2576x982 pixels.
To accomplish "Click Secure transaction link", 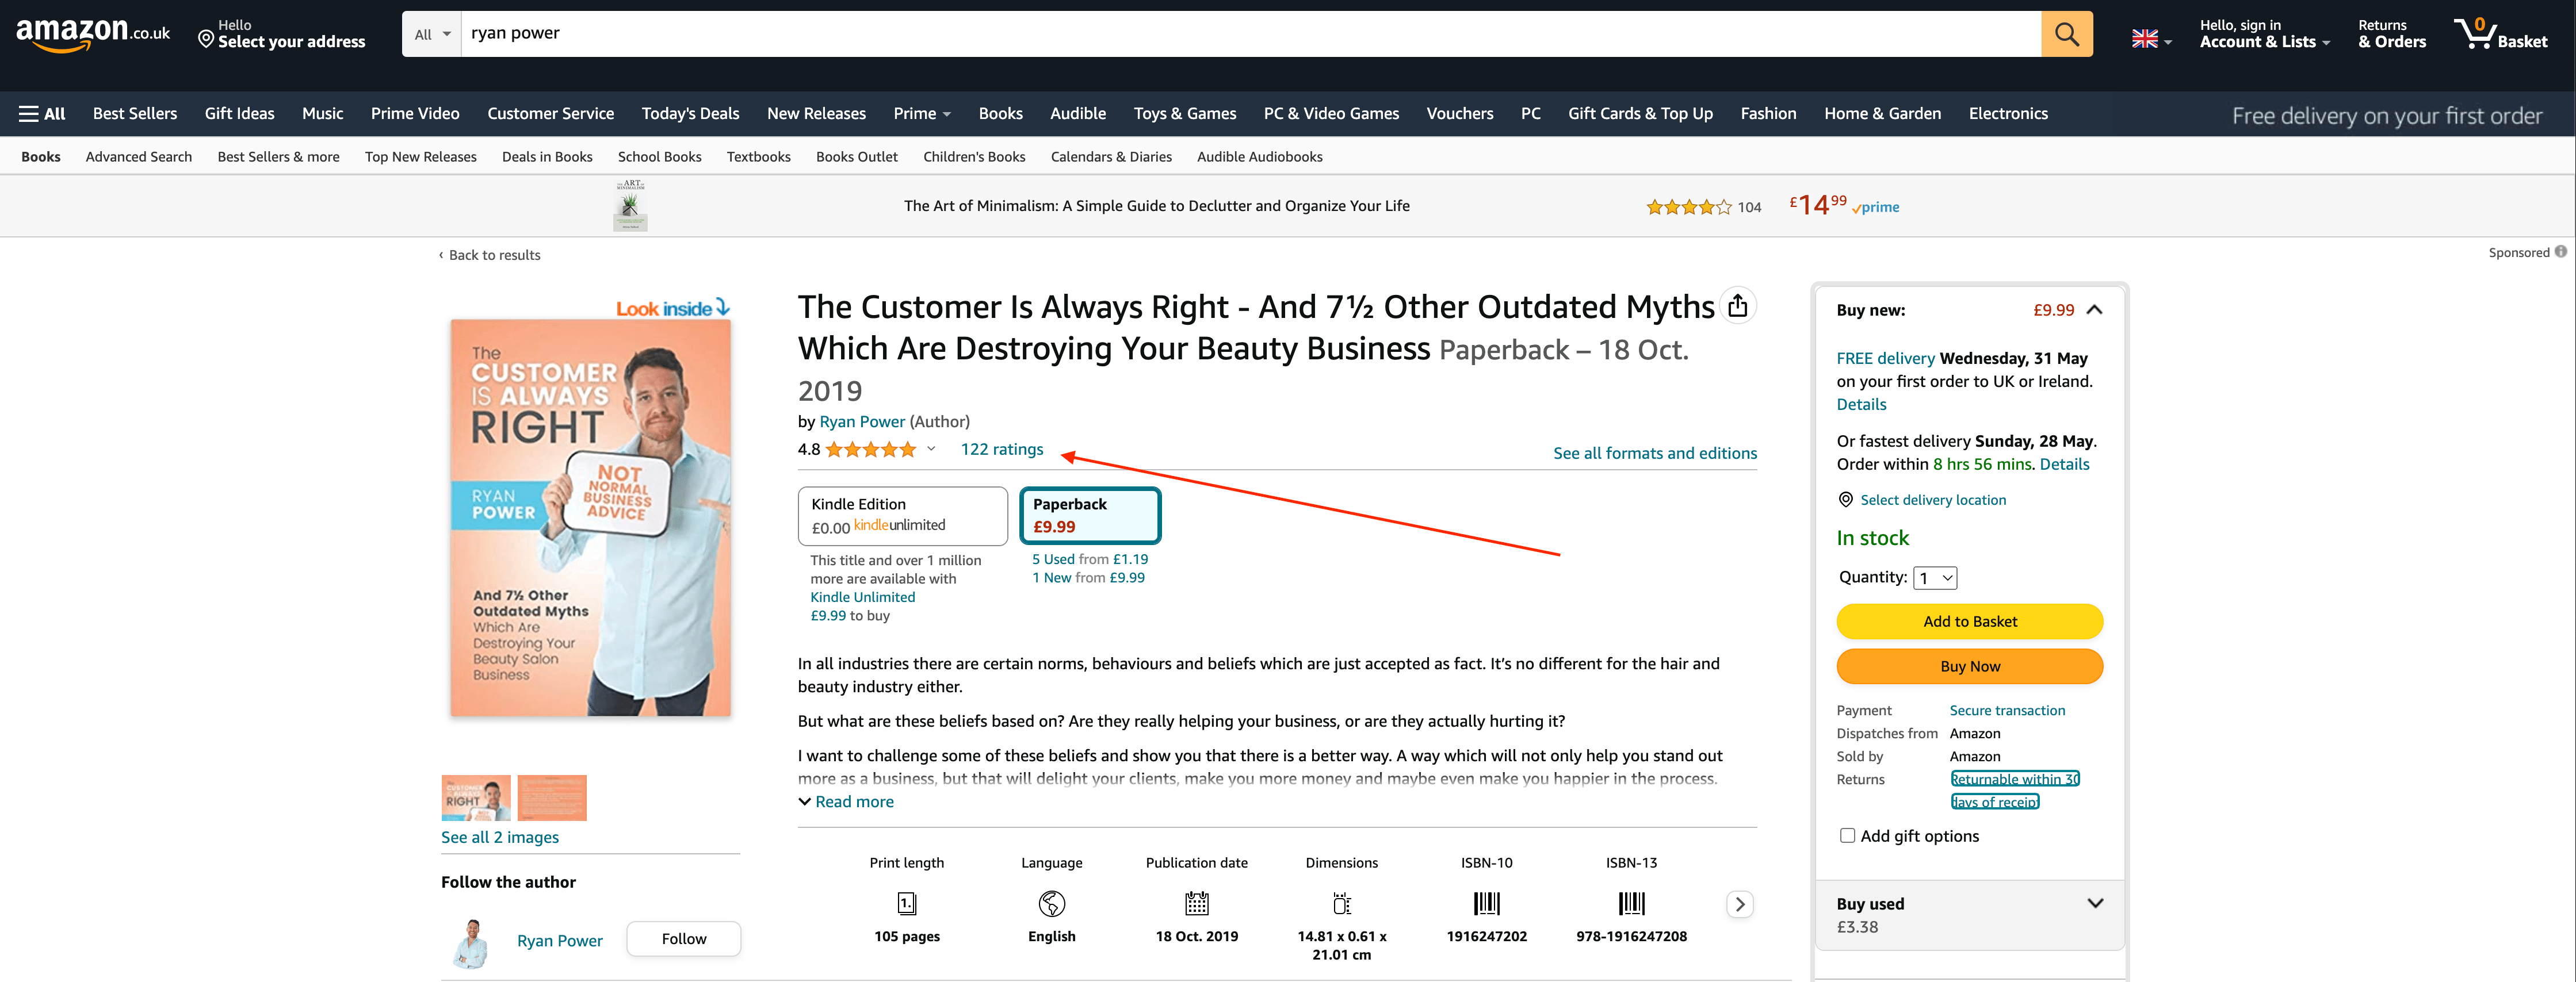I will pyautogui.click(x=2006, y=710).
